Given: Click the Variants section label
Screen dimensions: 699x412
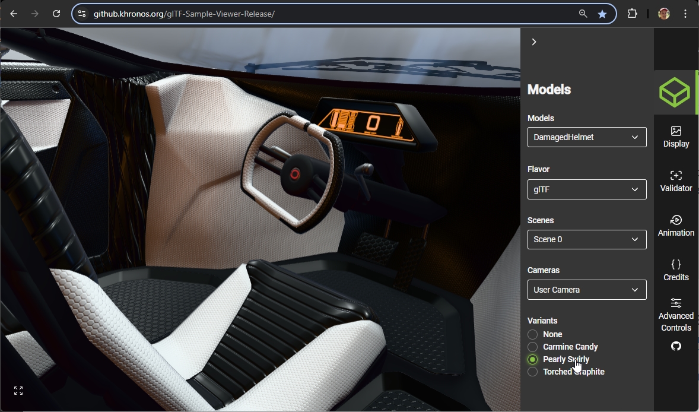Looking at the screenshot, I should [542, 321].
